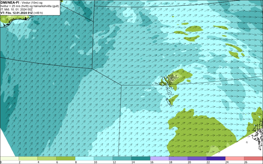Viewport: 263px width, 164px height.
Task: Pick the 10–12 m/s light teal swatch
Action: click(x=103, y=158)
